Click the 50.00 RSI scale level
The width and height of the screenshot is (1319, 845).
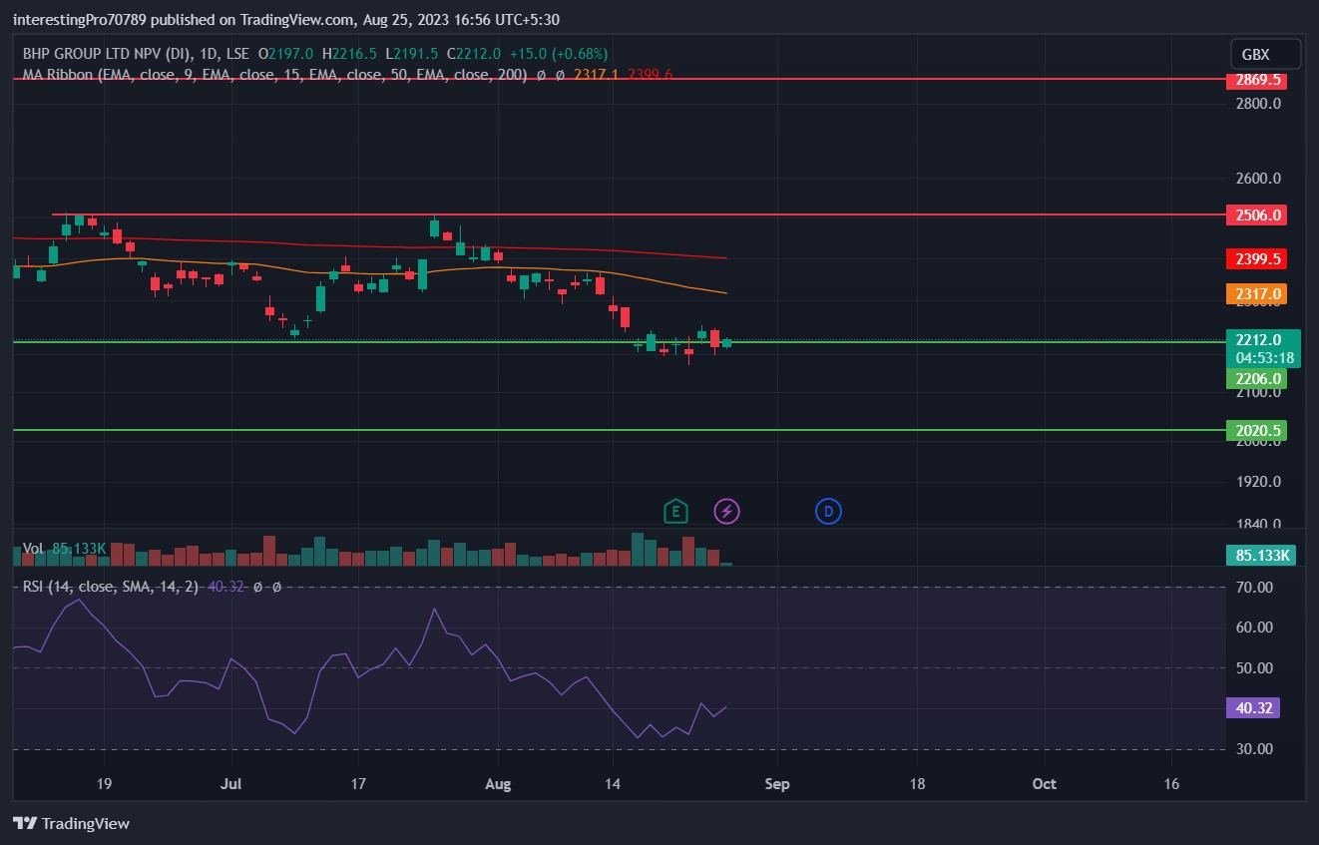(x=1255, y=668)
